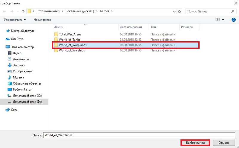
Task: Click the search magnifier icon
Action: 233,11
